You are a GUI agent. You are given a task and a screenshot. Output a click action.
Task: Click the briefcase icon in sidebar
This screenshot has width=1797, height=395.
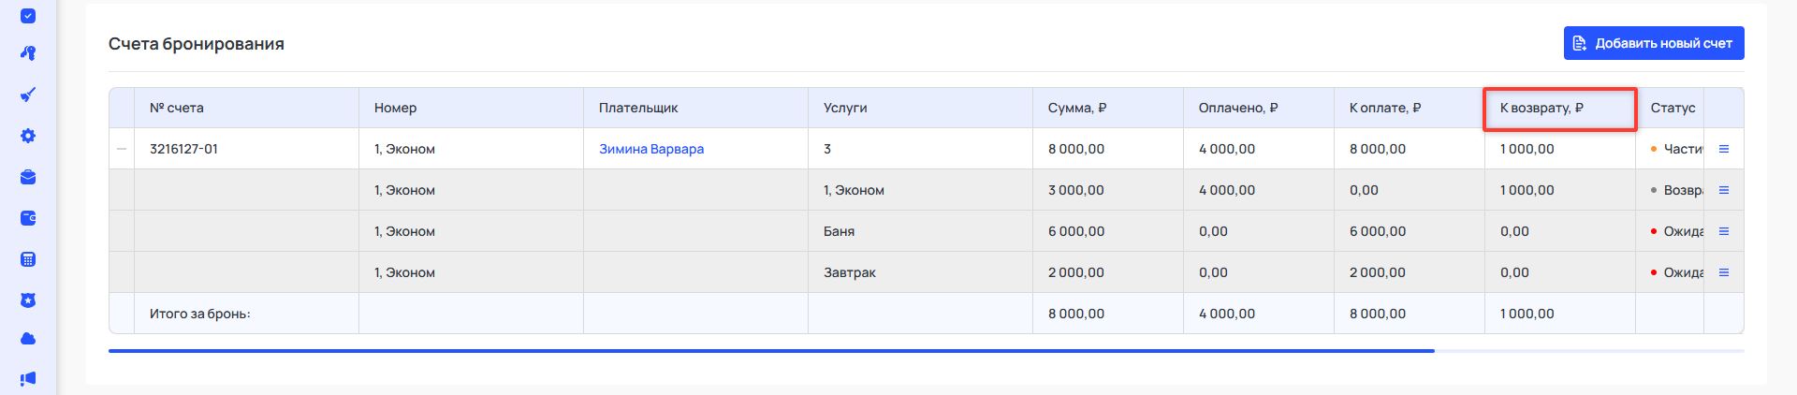click(28, 177)
